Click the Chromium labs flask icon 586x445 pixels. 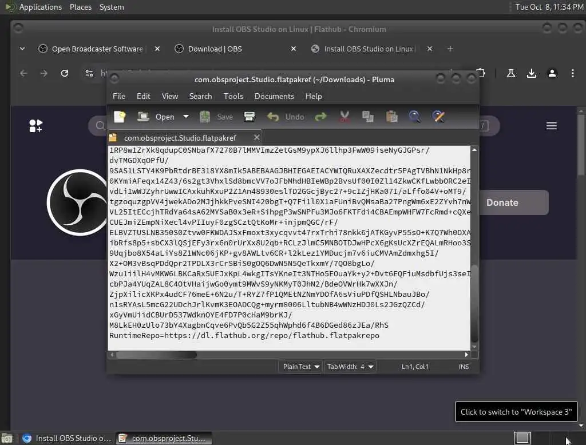511,73
